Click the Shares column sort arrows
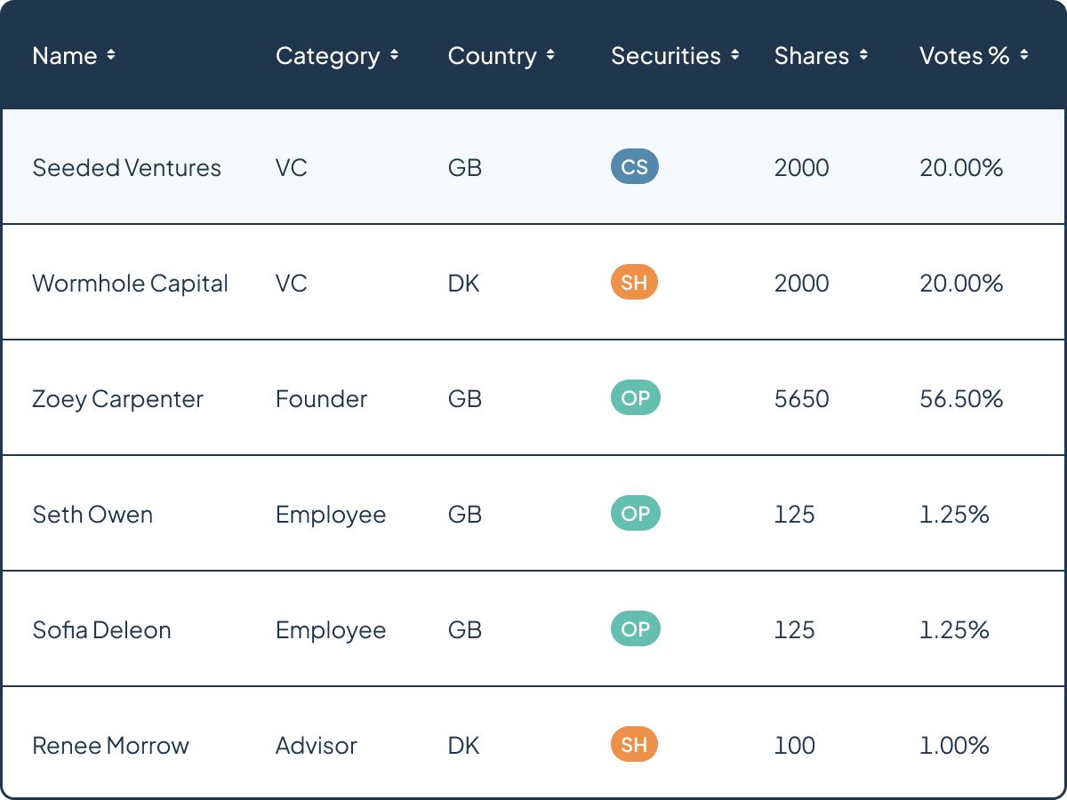 pyautogui.click(x=863, y=55)
